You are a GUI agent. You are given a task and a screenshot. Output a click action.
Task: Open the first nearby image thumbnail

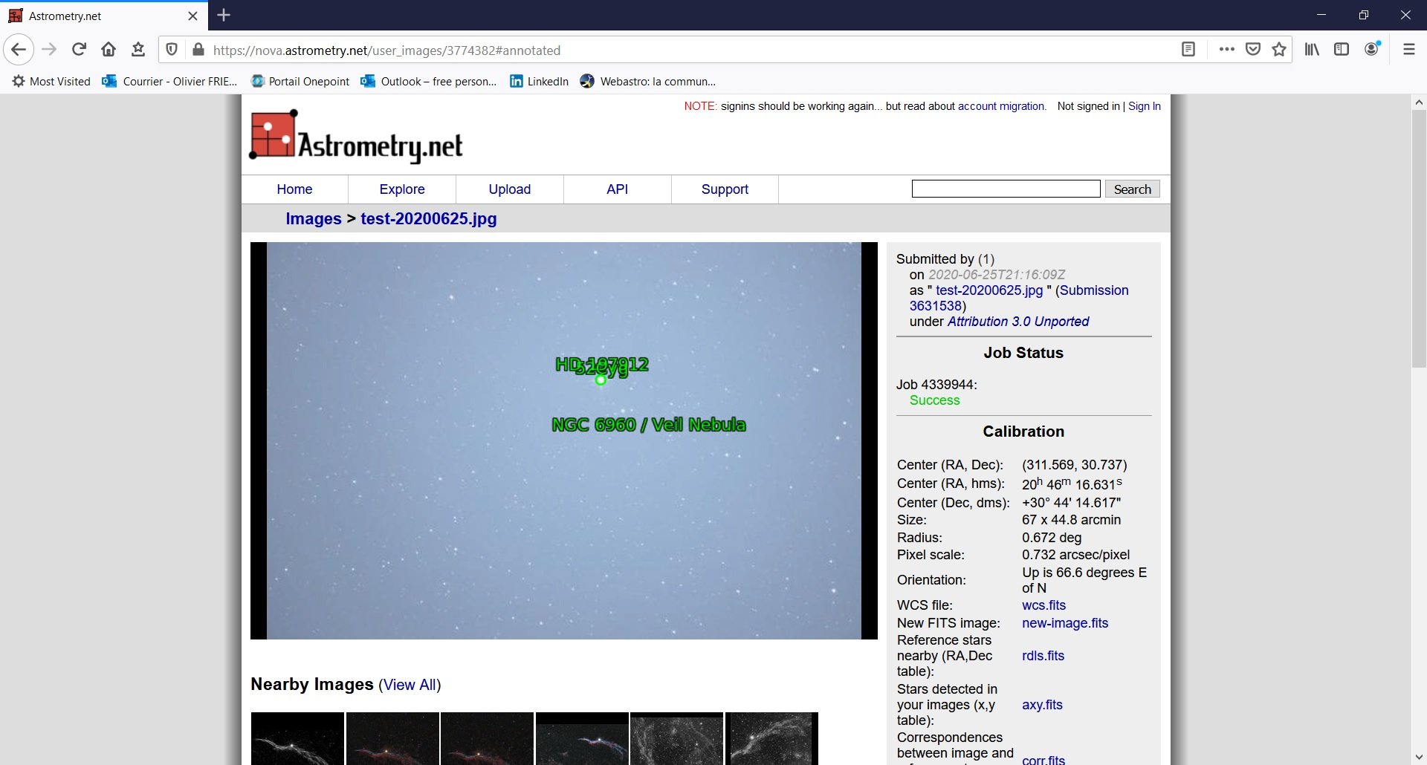coord(297,738)
